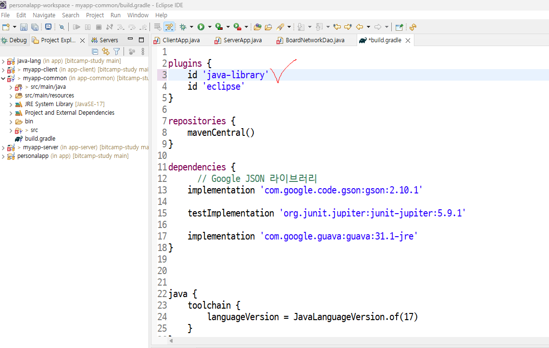Viewport: 549px width, 348px height.
Task: Toggle Link with Editor in Project Explorer
Action: coord(106,51)
